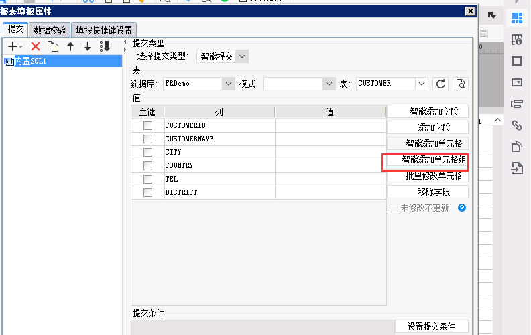Check primary key for COUNTRY
This screenshot has height=335, width=531.
coord(147,165)
